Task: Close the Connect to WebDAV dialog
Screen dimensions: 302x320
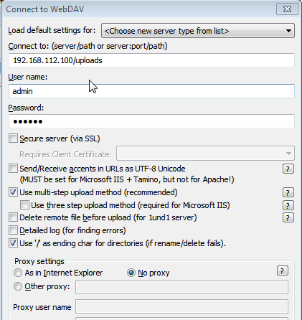Action: click(287, 9)
